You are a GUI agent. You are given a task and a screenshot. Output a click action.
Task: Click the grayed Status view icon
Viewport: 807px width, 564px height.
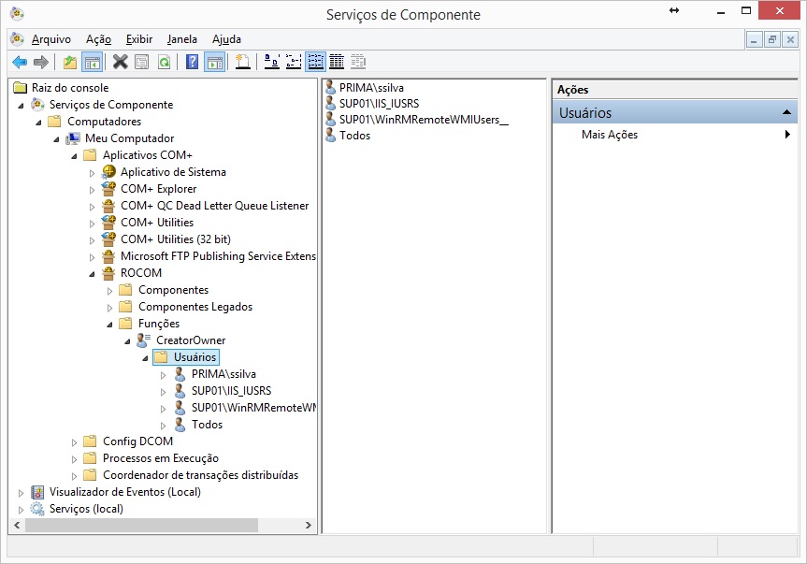[x=358, y=62]
